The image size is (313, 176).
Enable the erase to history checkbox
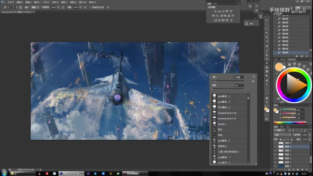[x=90, y=7]
